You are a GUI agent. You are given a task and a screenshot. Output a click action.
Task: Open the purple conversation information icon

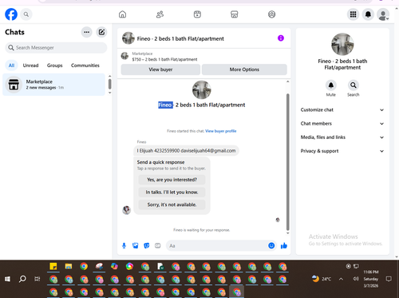pos(281,38)
